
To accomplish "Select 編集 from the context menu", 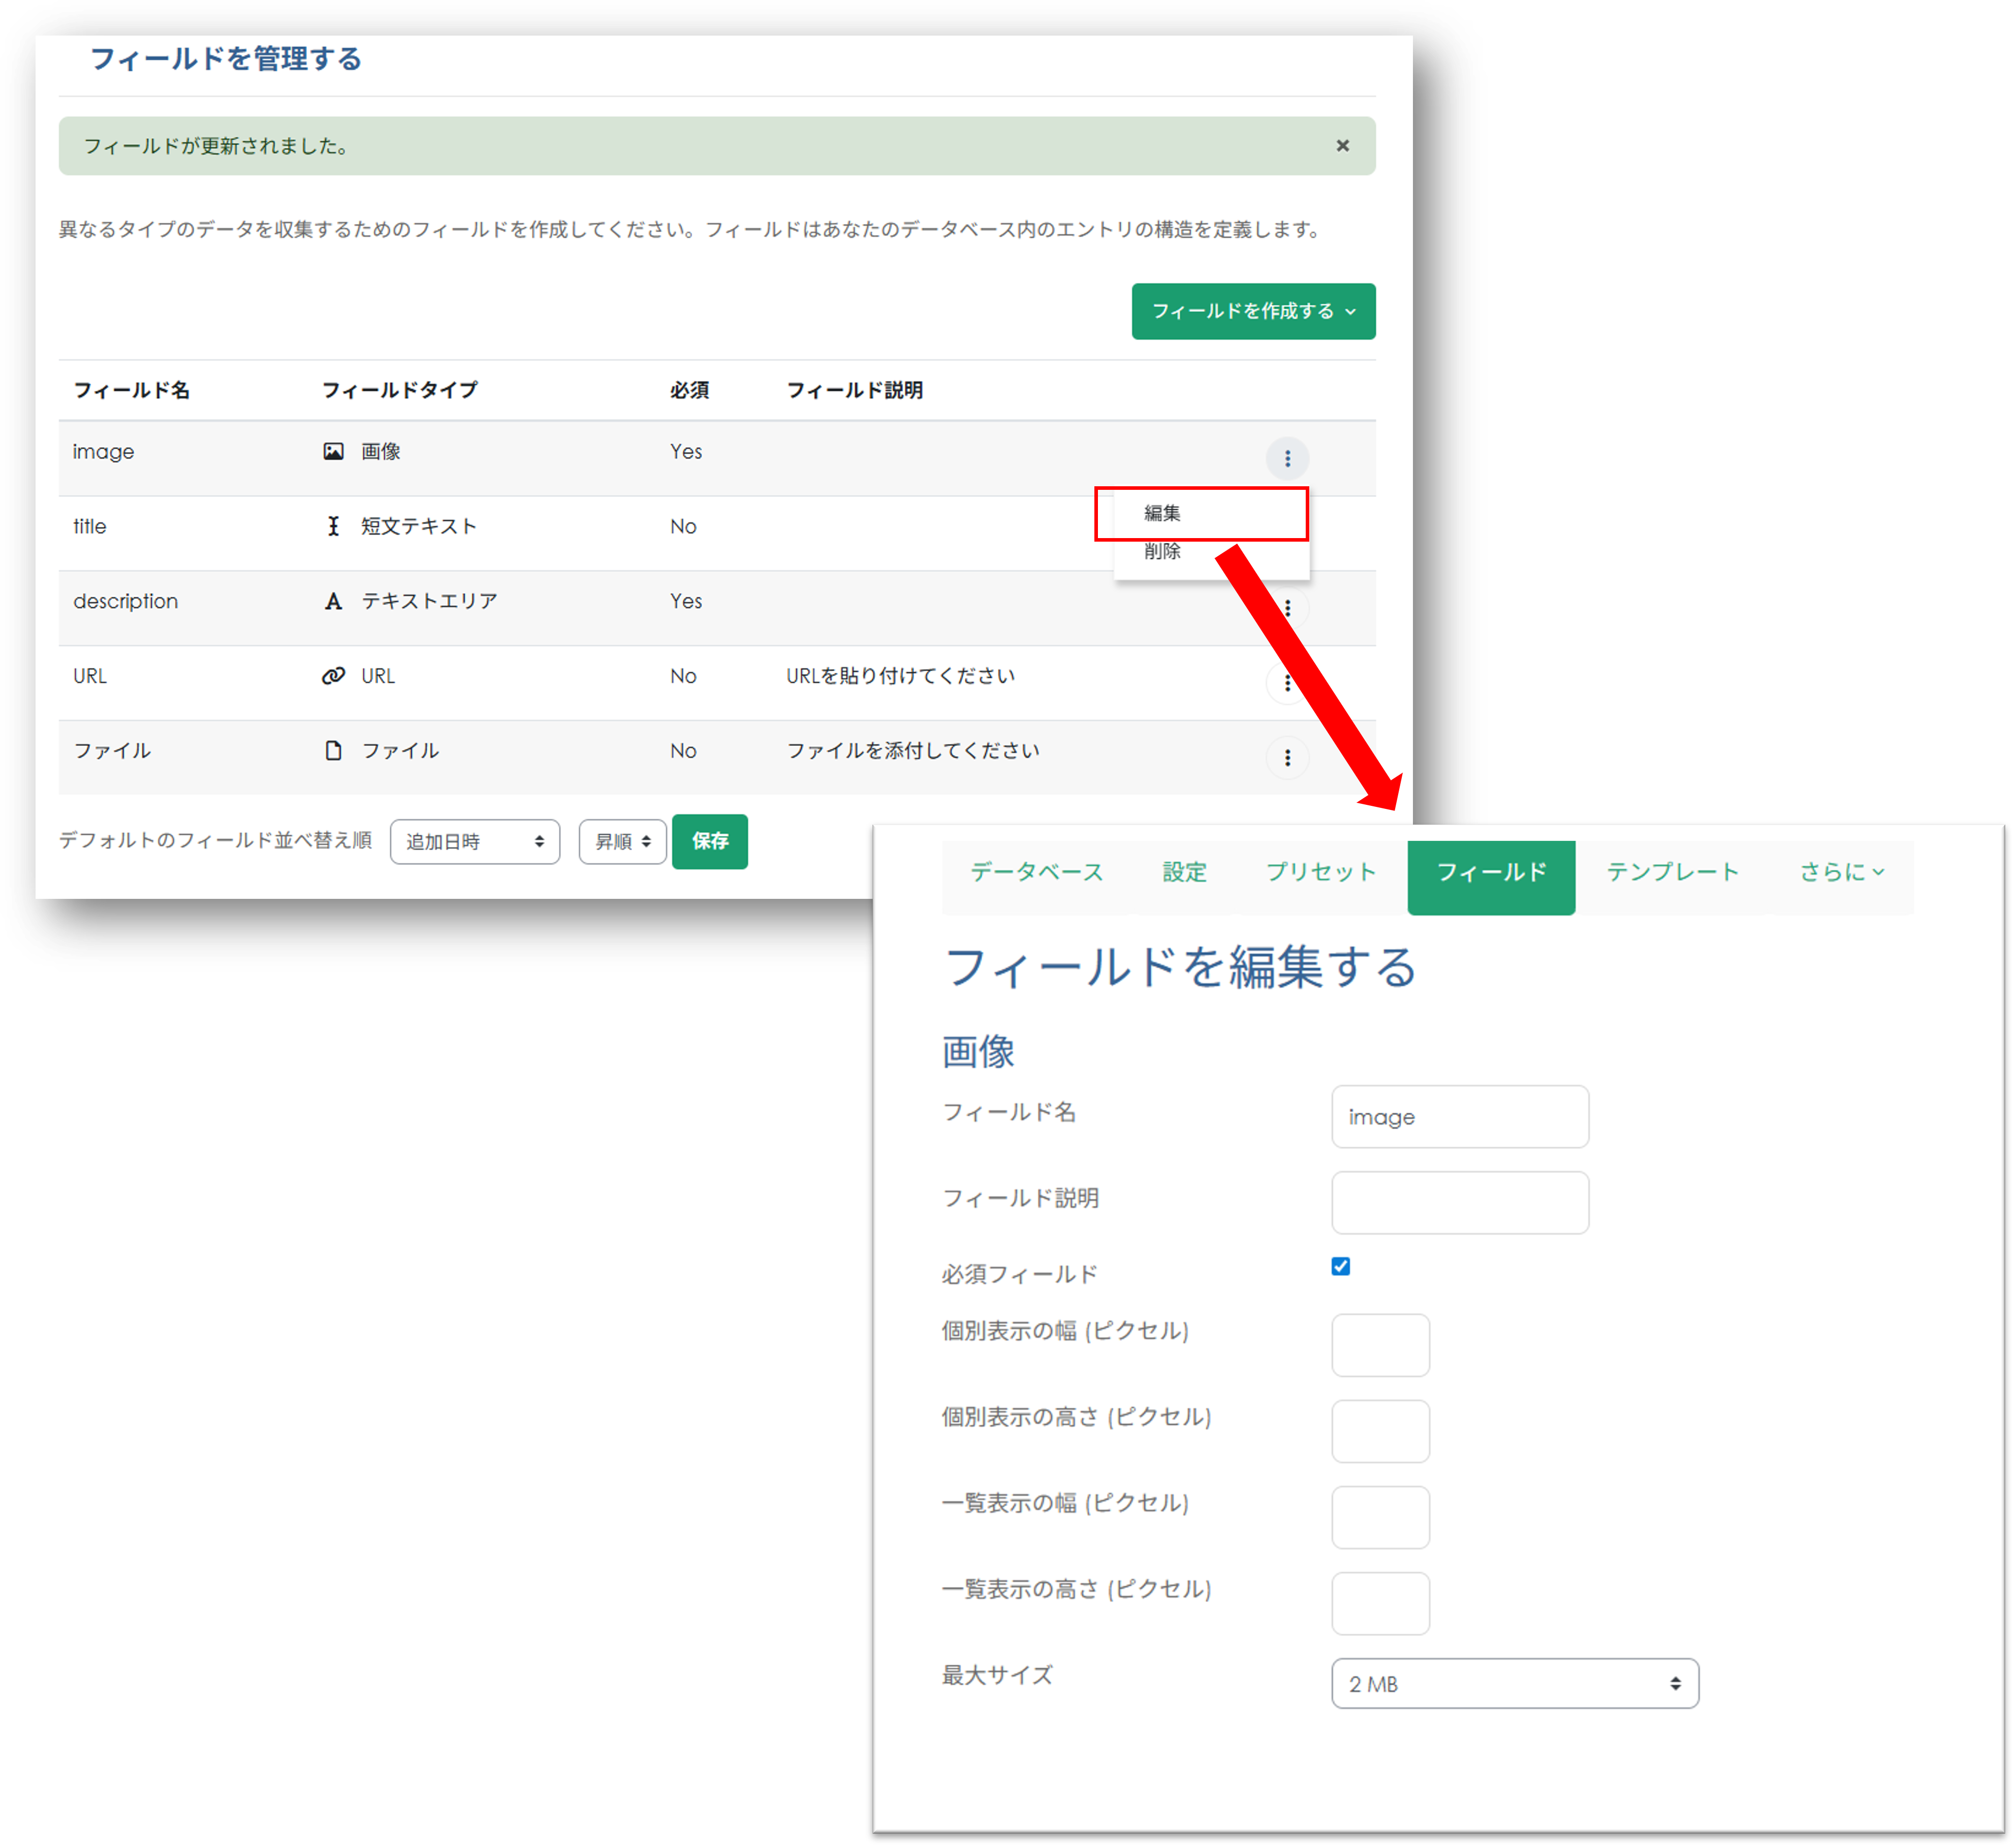I will click(1162, 513).
